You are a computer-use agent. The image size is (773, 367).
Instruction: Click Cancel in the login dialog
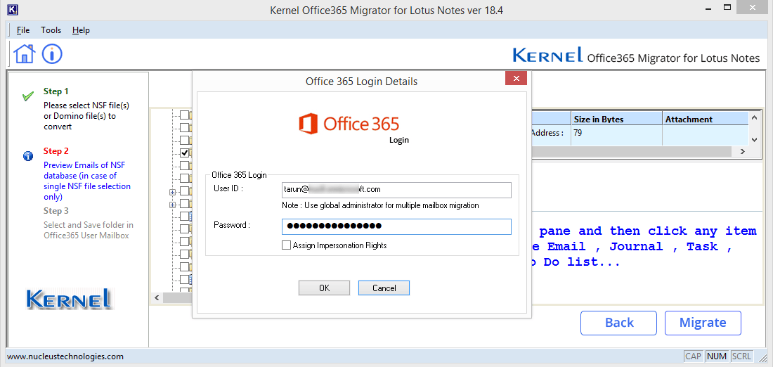click(384, 288)
